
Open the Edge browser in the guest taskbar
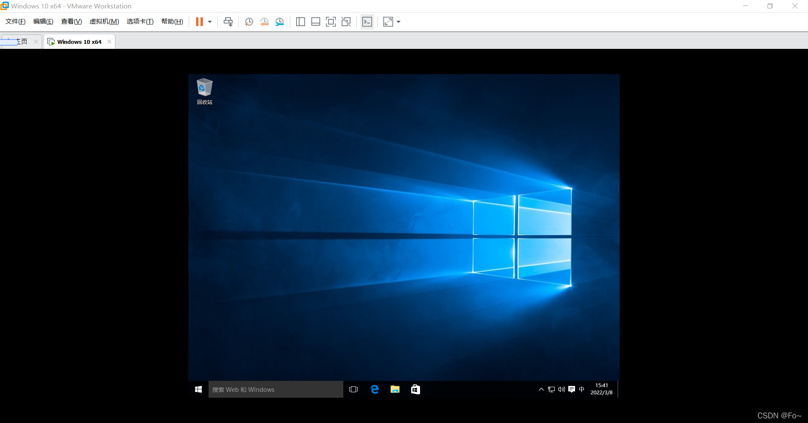point(375,389)
